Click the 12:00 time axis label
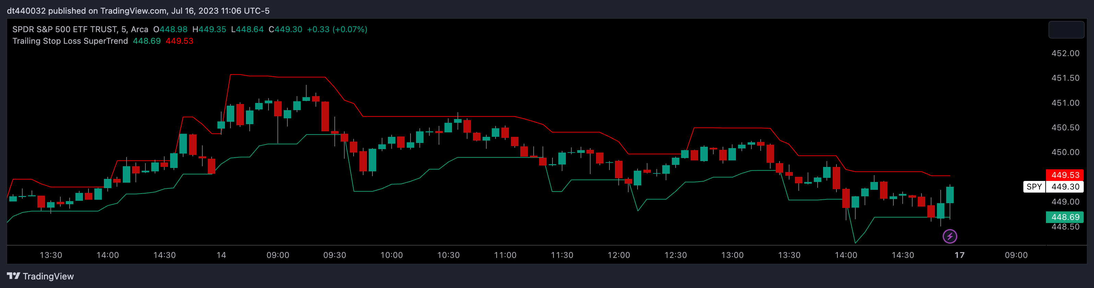1094x288 pixels. (619, 255)
